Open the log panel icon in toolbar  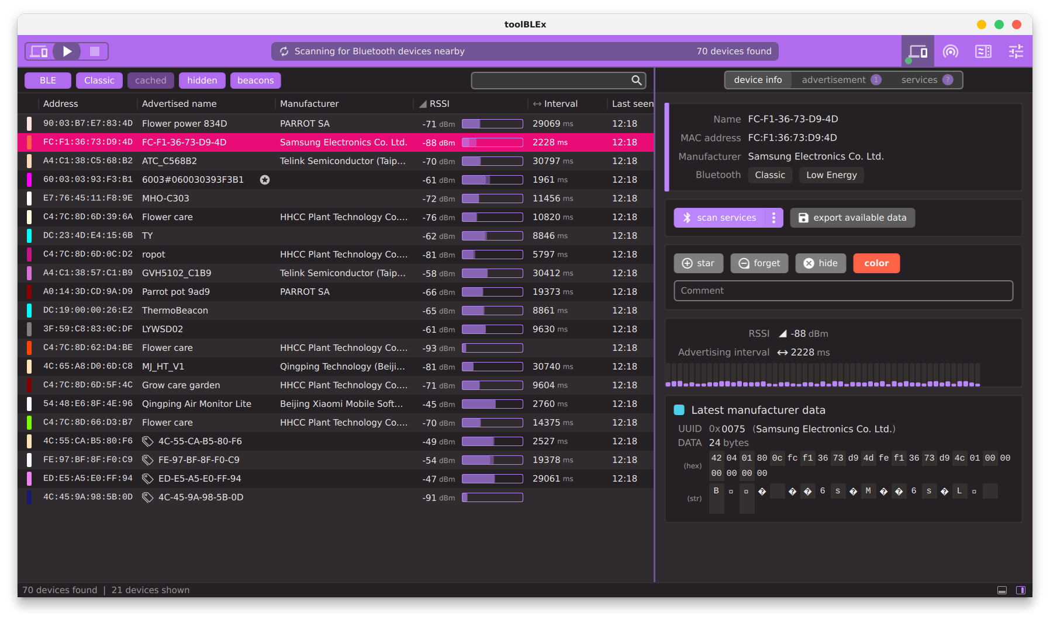click(983, 51)
